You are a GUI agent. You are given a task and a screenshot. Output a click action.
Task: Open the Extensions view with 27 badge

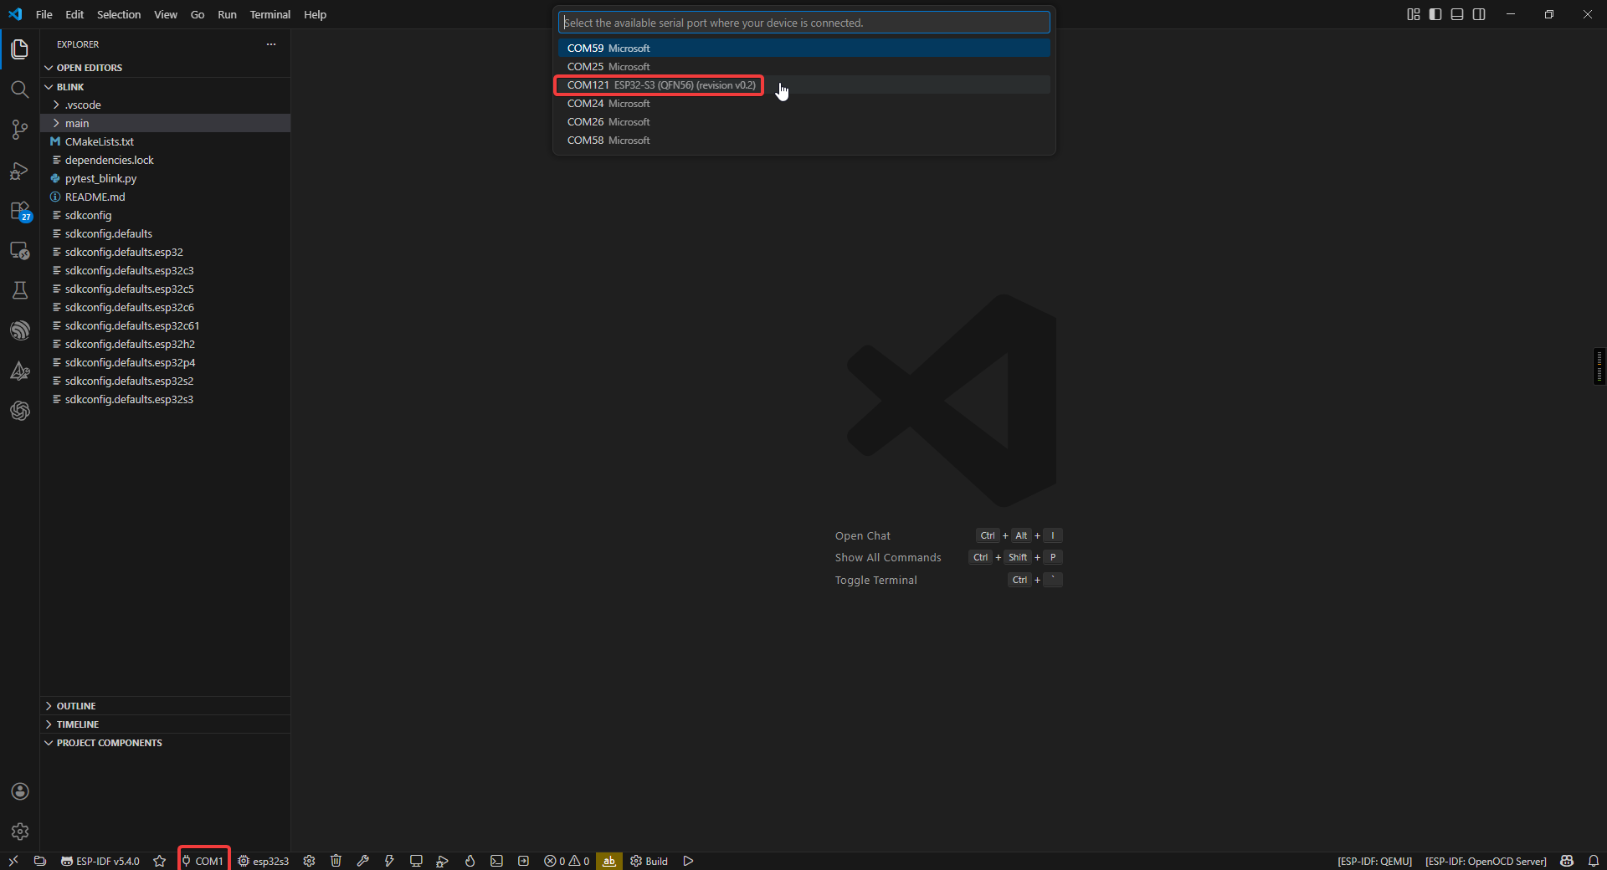(x=20, y=211)
